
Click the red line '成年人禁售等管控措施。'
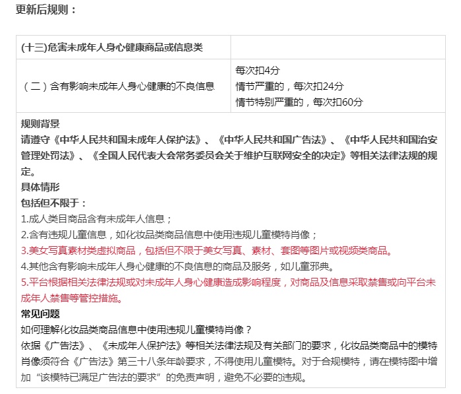[x=72, y=298]
